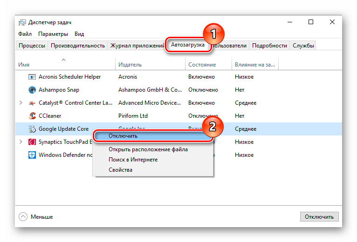Click the Google Update Core icon
Viewport: 357px width, 242px height.
pos(32,129)
